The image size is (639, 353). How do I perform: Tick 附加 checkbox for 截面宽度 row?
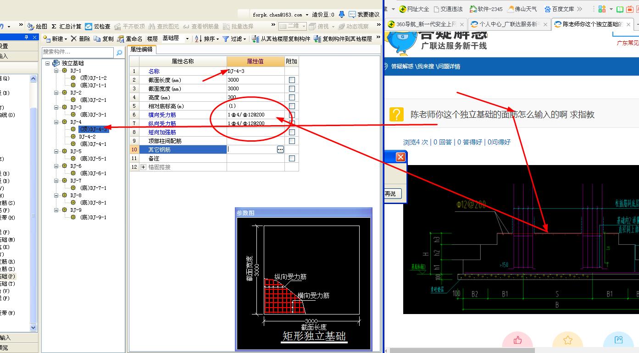coord(292,88)
